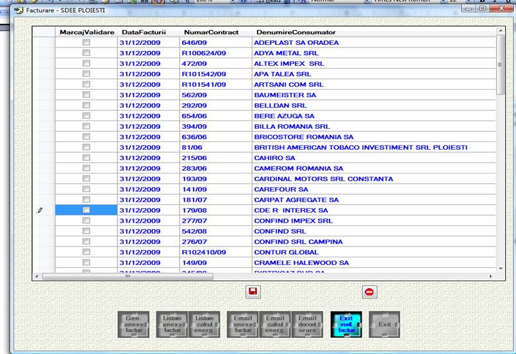Screen dimensions: 516x354
Task: Click the DenumireConsumator column header
Action: [374, 32]
